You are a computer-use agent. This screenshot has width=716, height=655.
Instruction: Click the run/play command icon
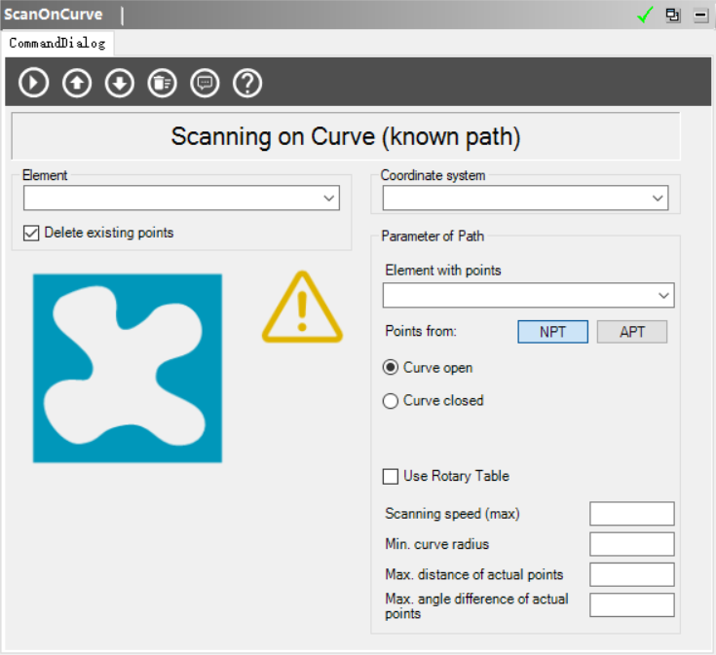click(x=33, y=83)
